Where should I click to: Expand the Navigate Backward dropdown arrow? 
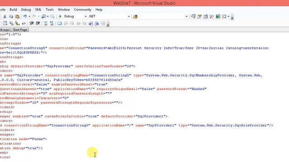(x=48, y=17)
